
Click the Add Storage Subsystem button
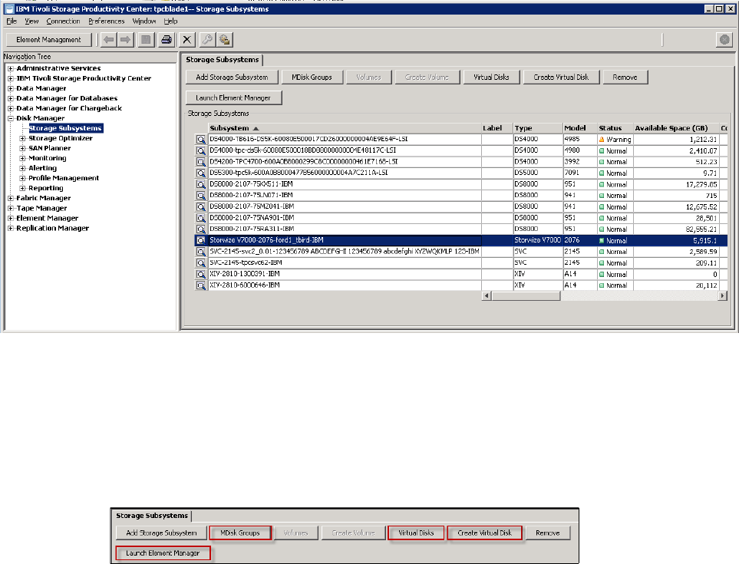coord(232,78)
